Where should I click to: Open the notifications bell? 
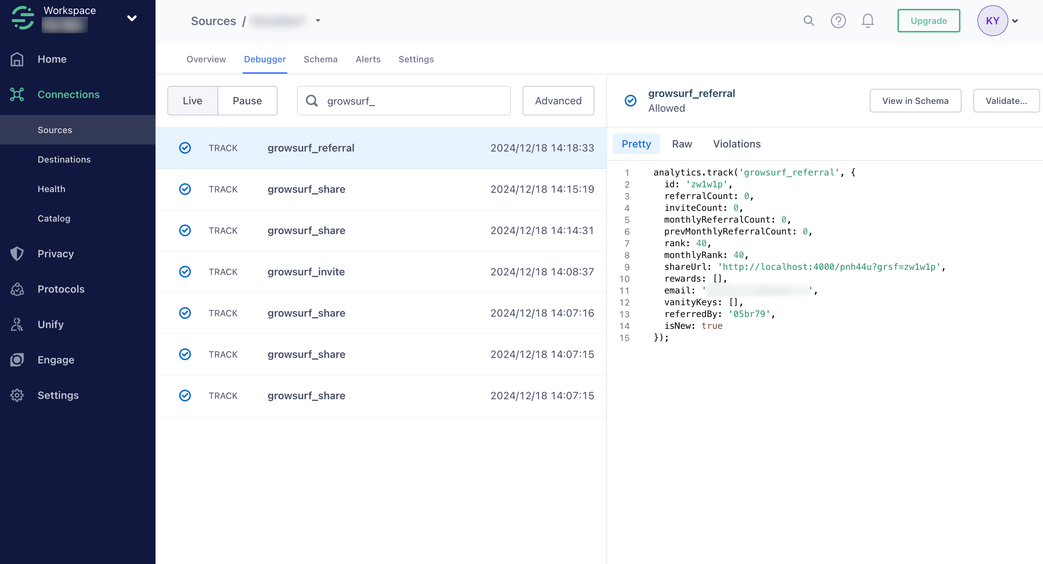point(868,21)
